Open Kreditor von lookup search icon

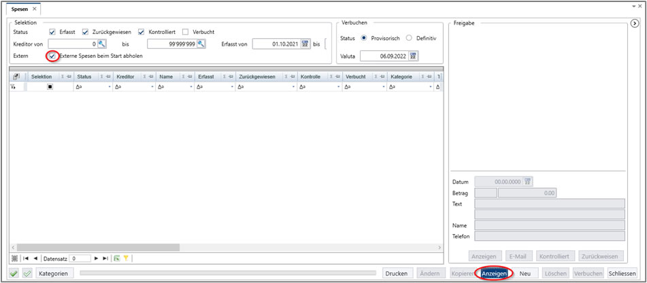coord(102,44)
